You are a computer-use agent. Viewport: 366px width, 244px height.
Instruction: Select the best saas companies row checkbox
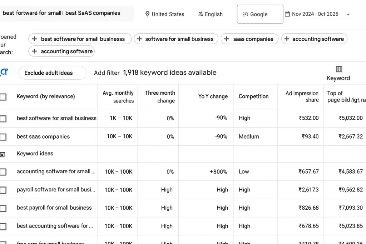coord(4,136)
